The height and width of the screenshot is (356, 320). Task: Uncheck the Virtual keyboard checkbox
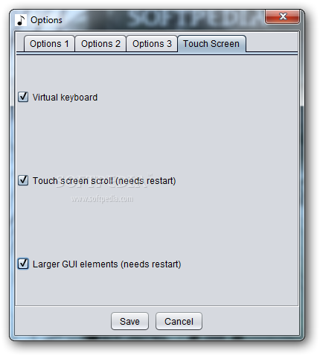click(x=23, y=97)
